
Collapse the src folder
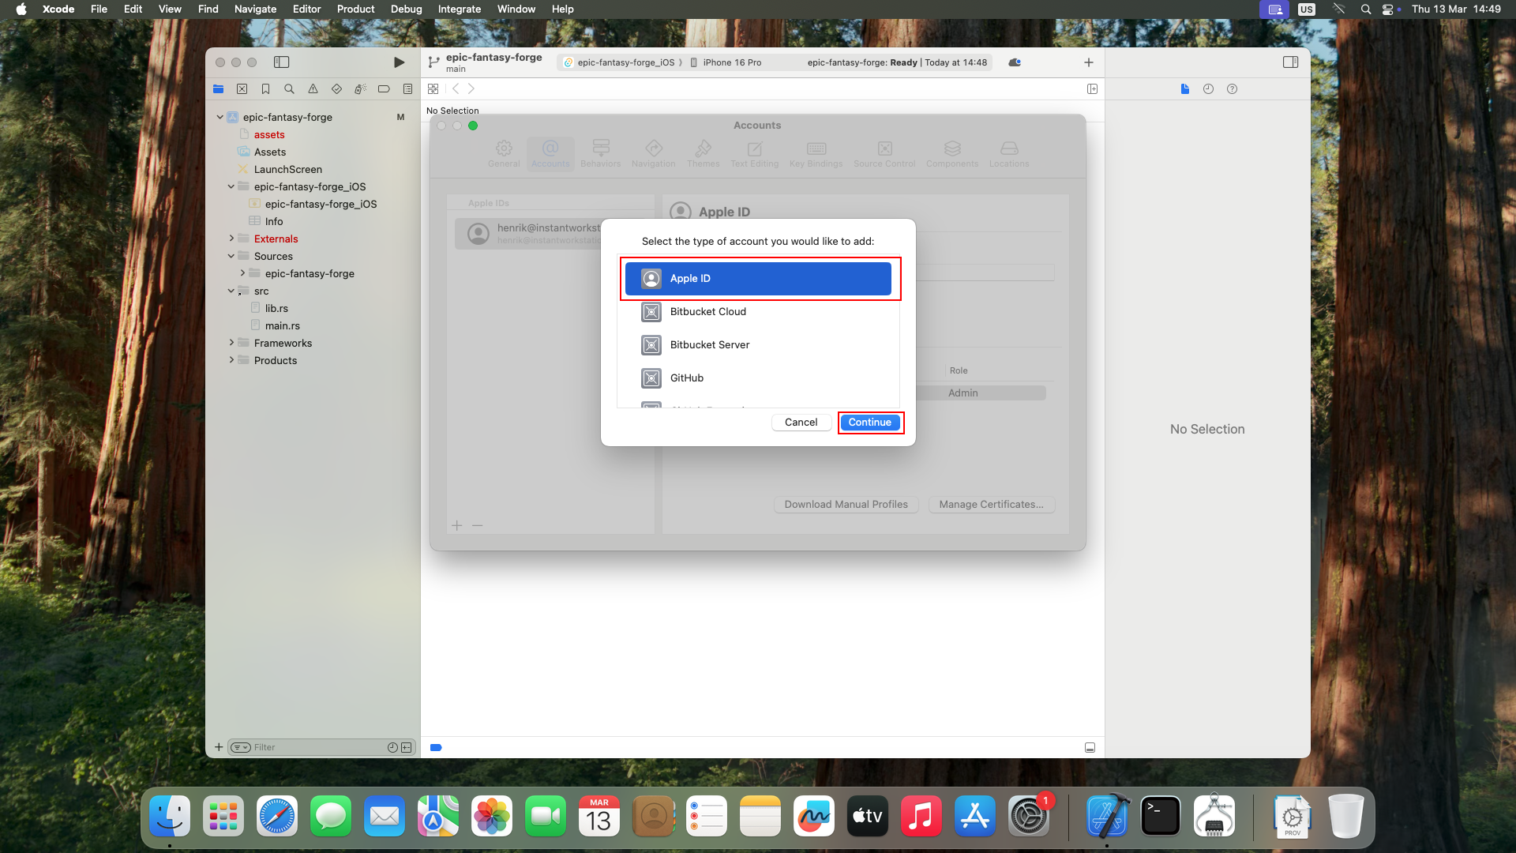(231, 291)
